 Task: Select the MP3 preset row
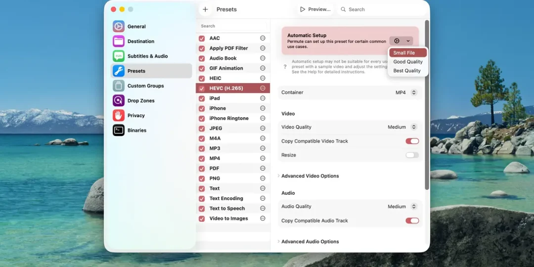233,148
